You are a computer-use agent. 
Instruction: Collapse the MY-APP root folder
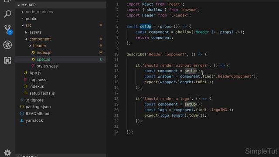click(19, 5)
